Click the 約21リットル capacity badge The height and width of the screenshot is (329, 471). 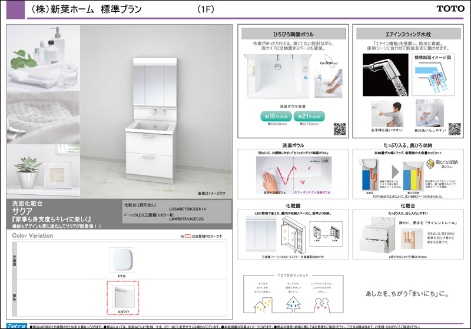click(x=309, y=116)
